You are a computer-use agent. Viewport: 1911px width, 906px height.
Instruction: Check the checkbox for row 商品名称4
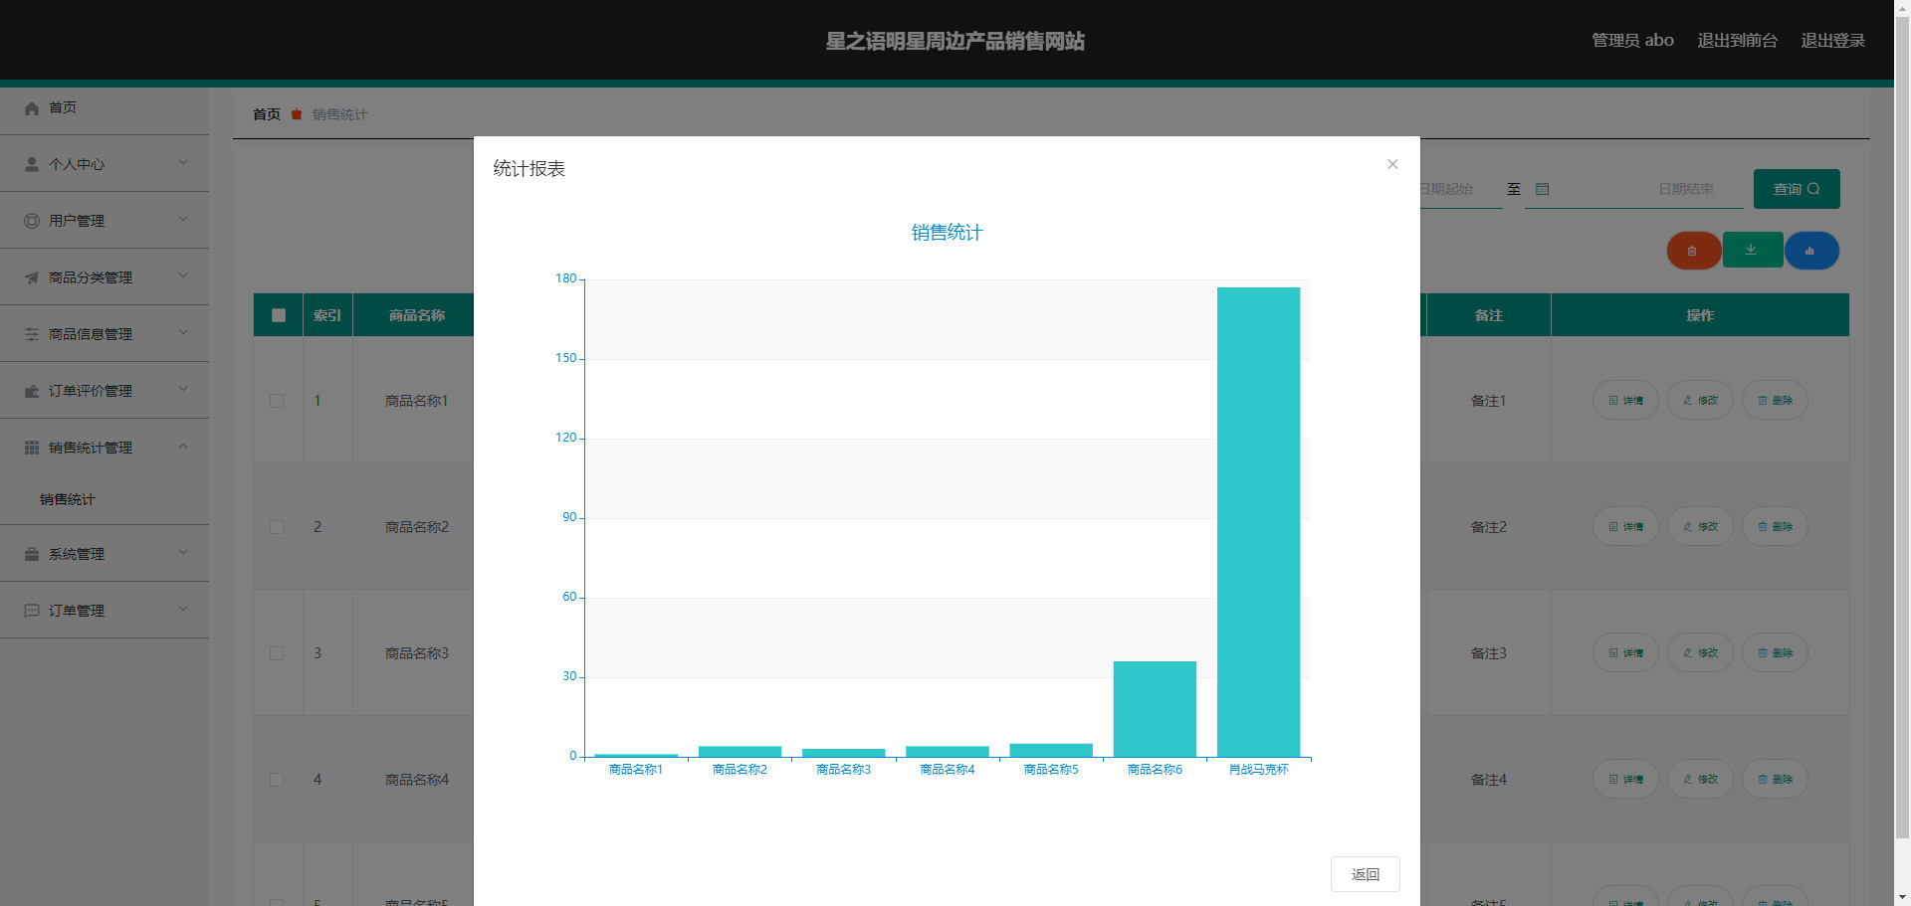tap(277, 780)
